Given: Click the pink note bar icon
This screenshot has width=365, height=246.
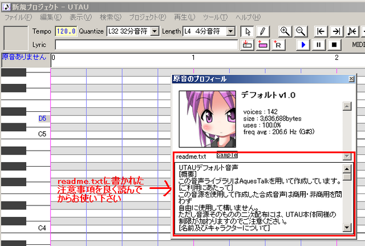Looking at the screenshot, I should 263,45.
